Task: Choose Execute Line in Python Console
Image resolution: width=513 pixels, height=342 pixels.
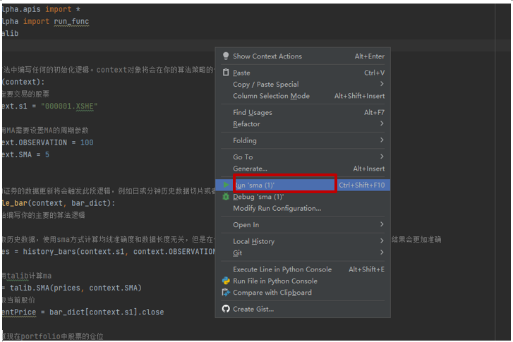Action: click(x=282, y=269)
